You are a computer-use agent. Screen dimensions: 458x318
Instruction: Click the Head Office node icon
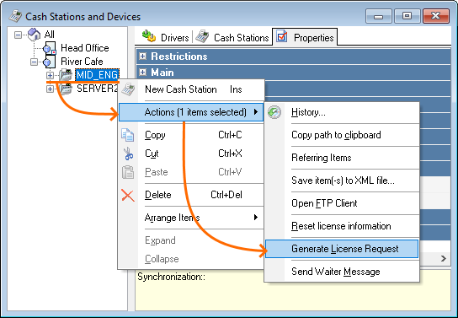click(x=50, y=48)
